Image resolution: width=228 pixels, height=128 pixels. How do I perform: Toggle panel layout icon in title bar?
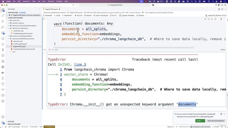pos(222,5)
